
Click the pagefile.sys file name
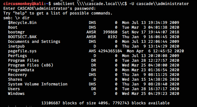pos(22,51)
